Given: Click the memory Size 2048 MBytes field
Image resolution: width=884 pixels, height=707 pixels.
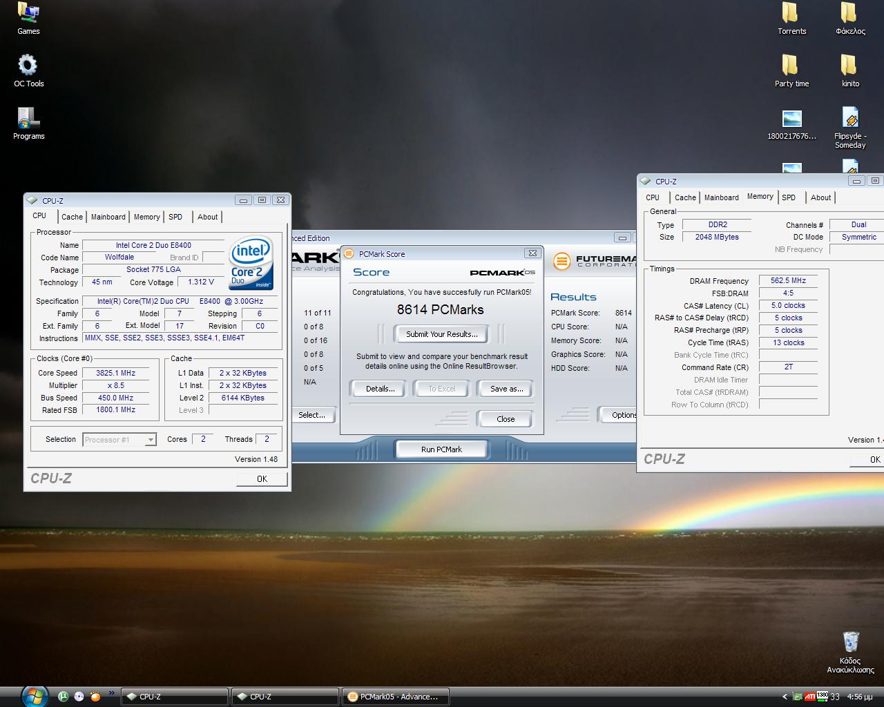Looking at the screenshot, I should (717, 237).
